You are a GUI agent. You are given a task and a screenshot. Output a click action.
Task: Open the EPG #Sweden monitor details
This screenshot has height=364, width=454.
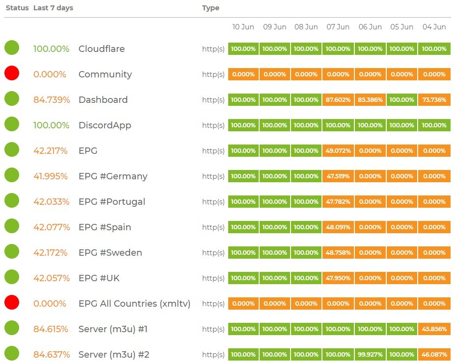(110, 253)
